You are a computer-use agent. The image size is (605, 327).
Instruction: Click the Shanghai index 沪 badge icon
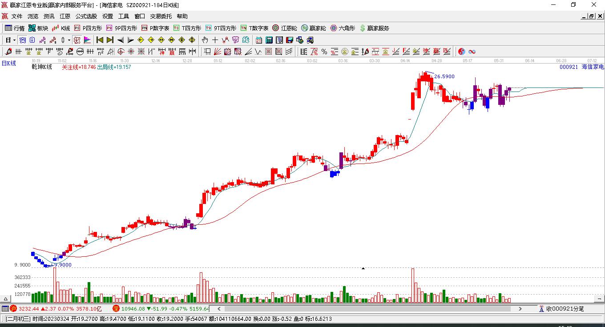coord(13,308)
